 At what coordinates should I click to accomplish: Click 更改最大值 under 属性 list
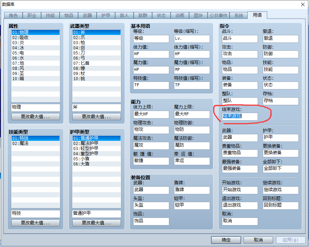pyautogui.click(x=36, y=117)
